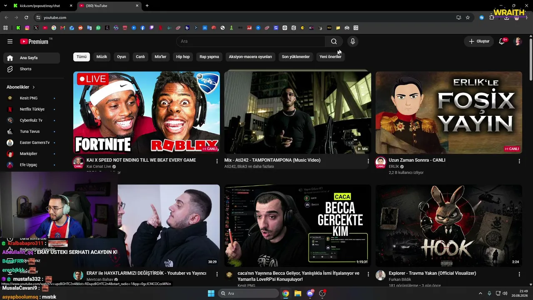
Task: Open the KAI X SPEED live thumbnail
Action: tap(147, 113)
